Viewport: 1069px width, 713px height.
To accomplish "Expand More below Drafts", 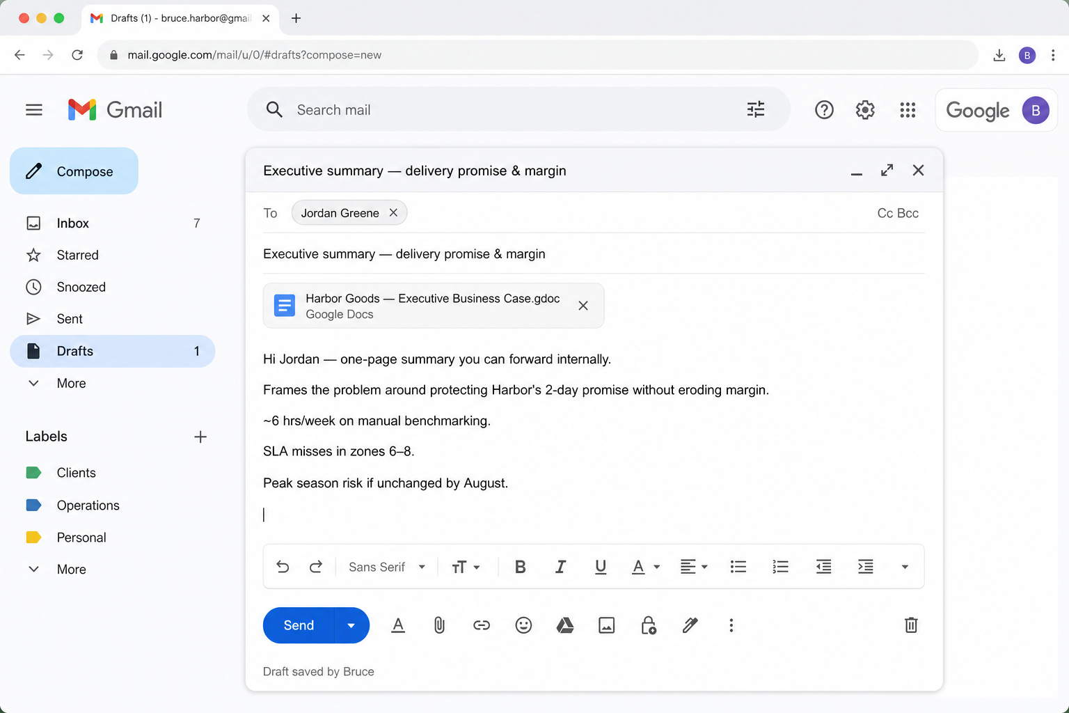I will coord(113,383).
